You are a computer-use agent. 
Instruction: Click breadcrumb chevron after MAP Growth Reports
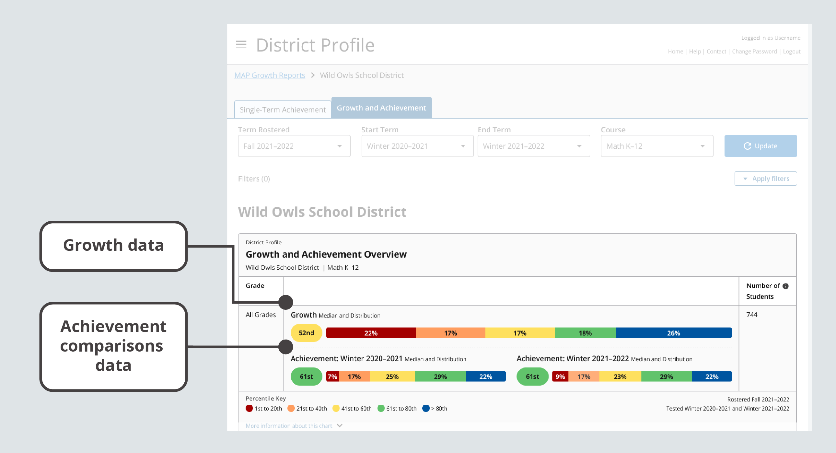click(312, 75)
